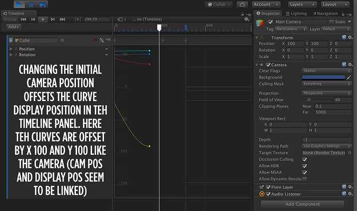Click the Inspector panel lock icon
Image resolution: width=357 pixels, height=211 pixels.
(x=343, y=14)
